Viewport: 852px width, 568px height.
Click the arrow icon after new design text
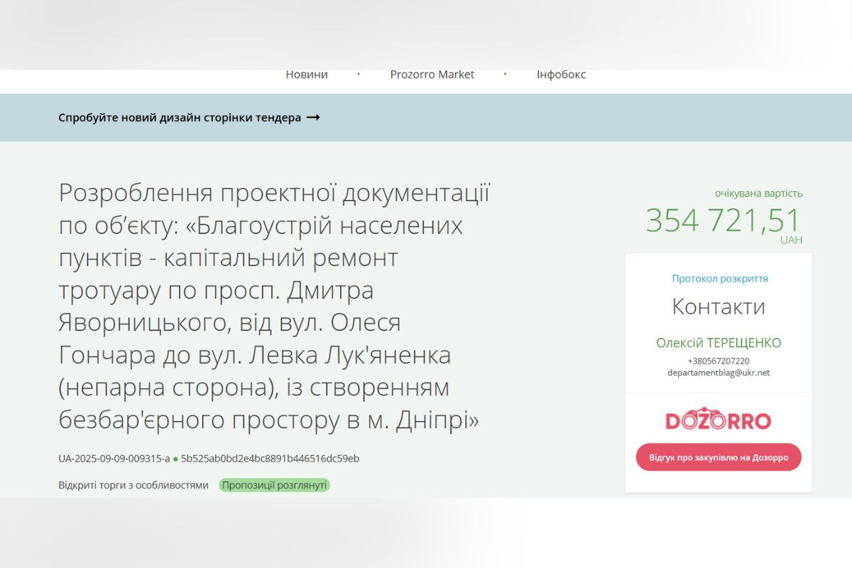pos(313,118)
